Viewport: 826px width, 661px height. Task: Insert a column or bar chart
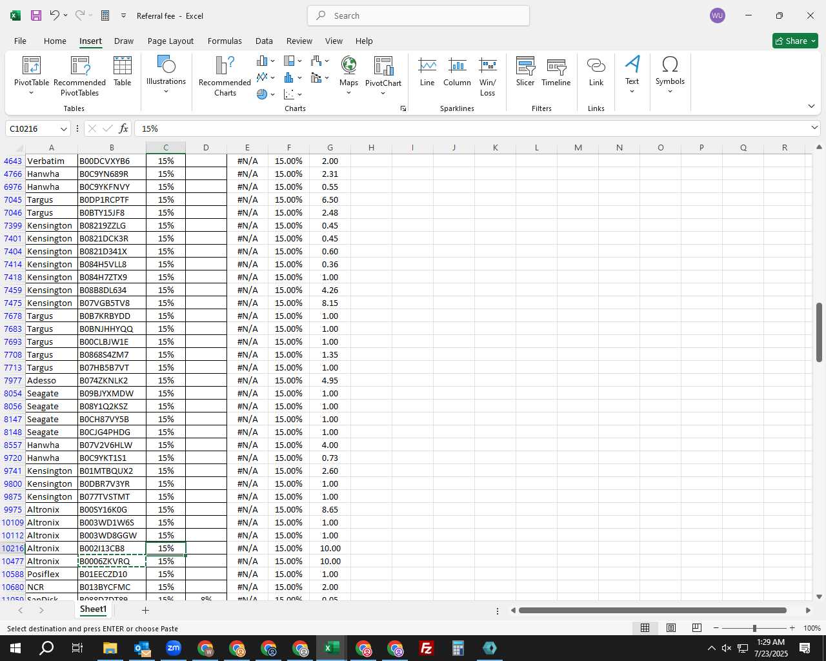265,61
